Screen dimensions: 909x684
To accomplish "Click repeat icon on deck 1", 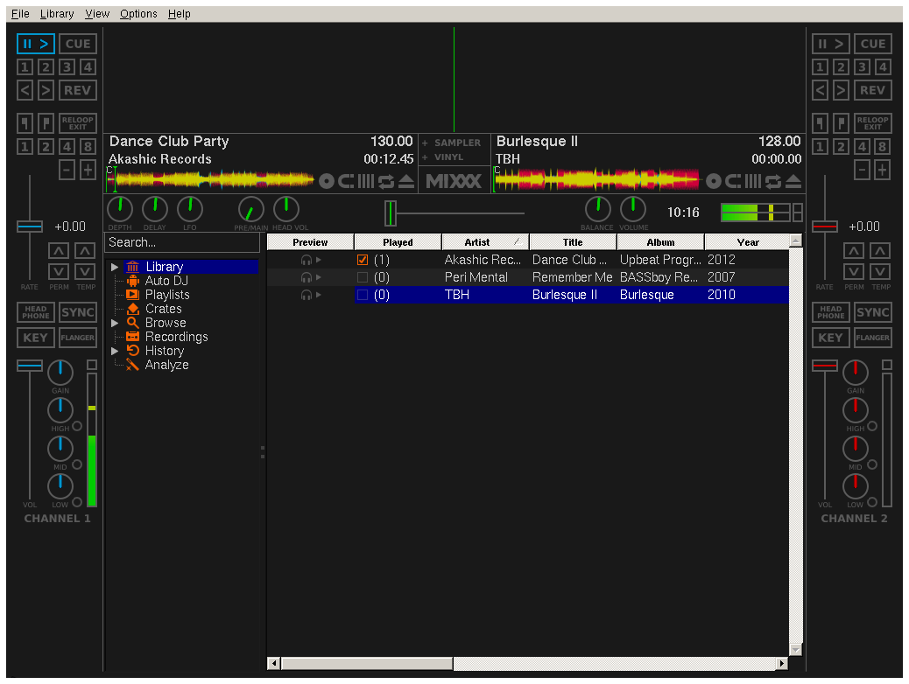I will click(386, 182).
